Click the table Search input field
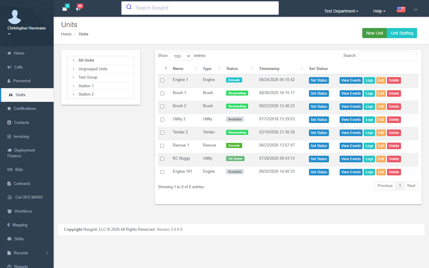This screenshot has height=268, width=429. pos(388,56)
